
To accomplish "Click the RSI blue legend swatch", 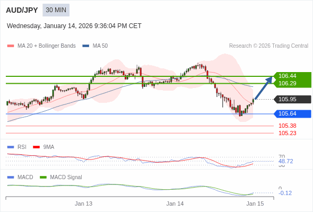I will pos(11,147).
